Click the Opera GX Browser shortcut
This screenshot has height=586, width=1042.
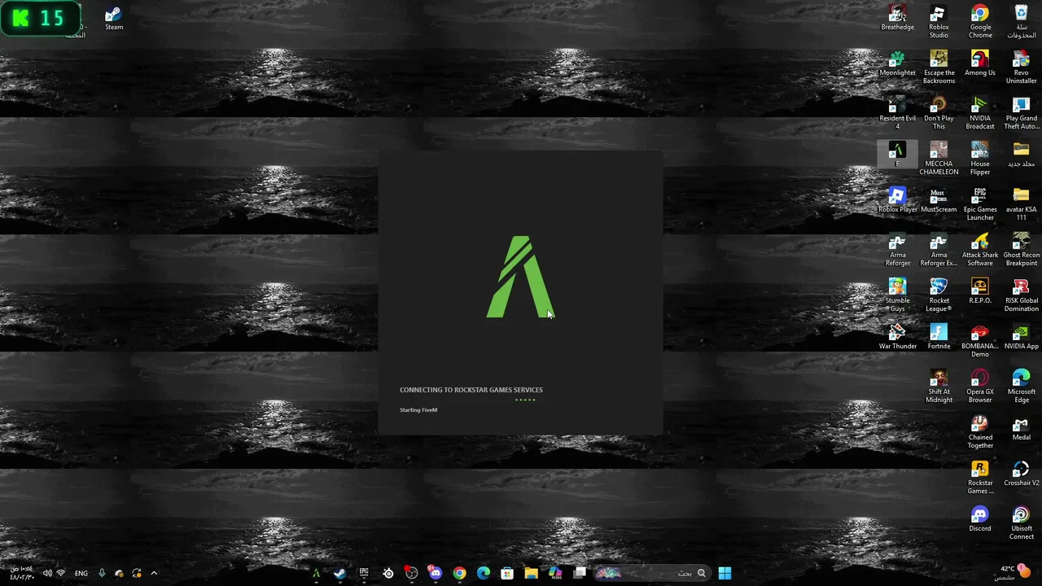pos(980,387)
